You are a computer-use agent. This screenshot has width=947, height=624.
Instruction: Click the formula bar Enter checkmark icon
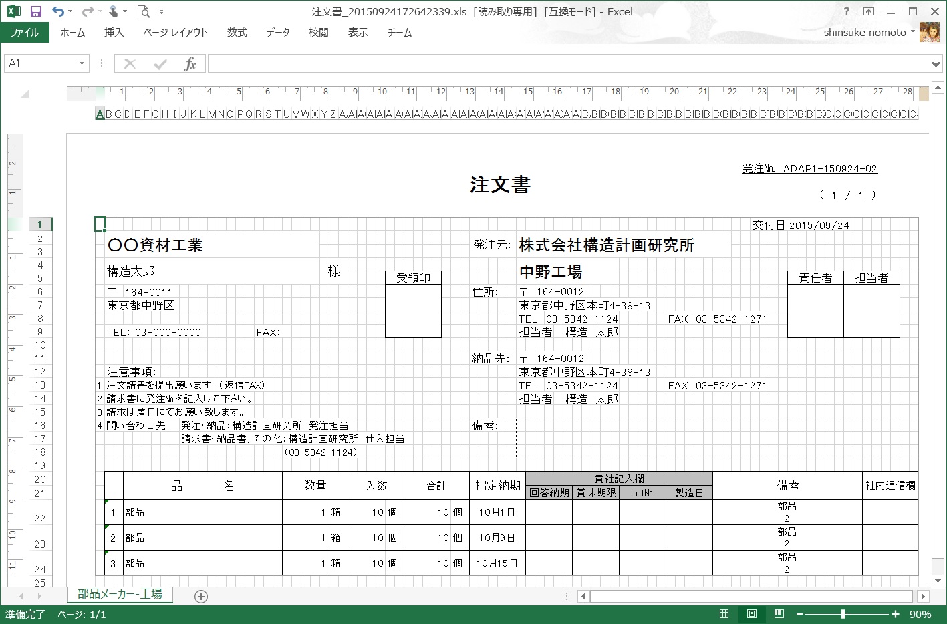click(x=160, y=64)
